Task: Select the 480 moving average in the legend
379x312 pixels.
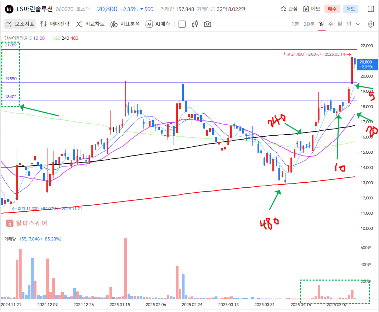Action: 74,38
